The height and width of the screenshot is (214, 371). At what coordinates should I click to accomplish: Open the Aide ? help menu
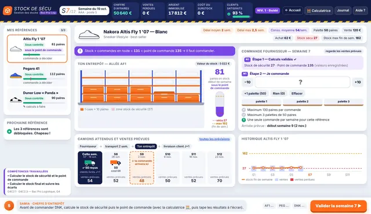coord(360,10)
